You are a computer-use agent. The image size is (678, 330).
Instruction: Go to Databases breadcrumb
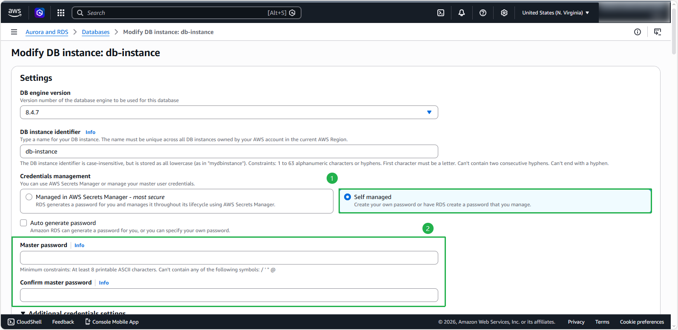click(x=96, y=32)
